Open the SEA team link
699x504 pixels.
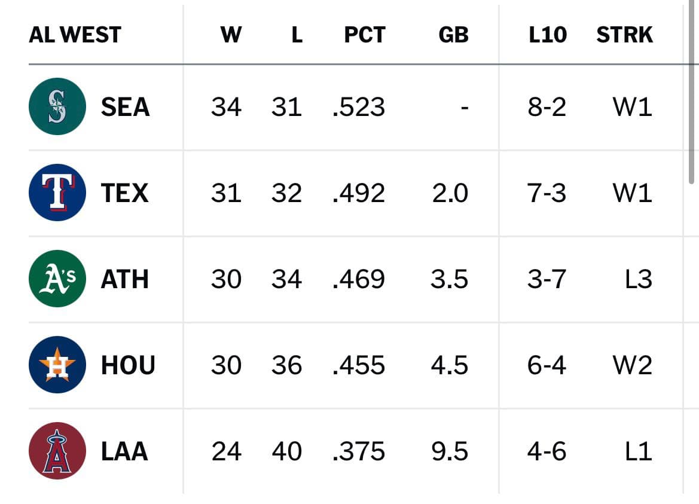pos(125,107)
